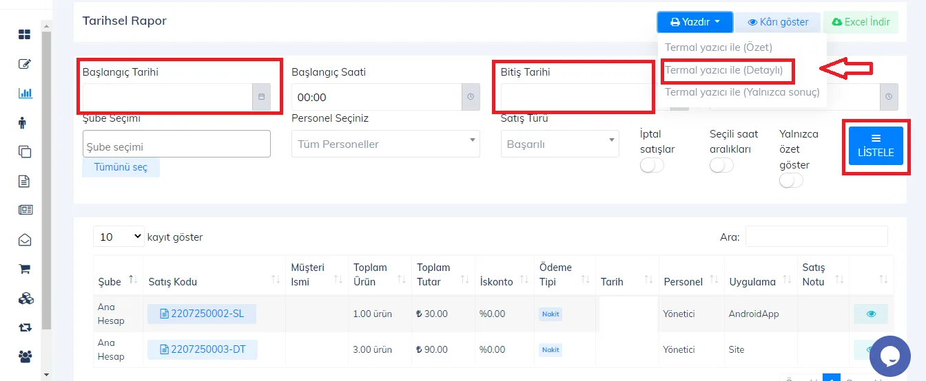Image resolution: width=926 pixels, height=381 pixels.
Task: Open the dashboard grid icon in sidebar
Action: [25, 34]
